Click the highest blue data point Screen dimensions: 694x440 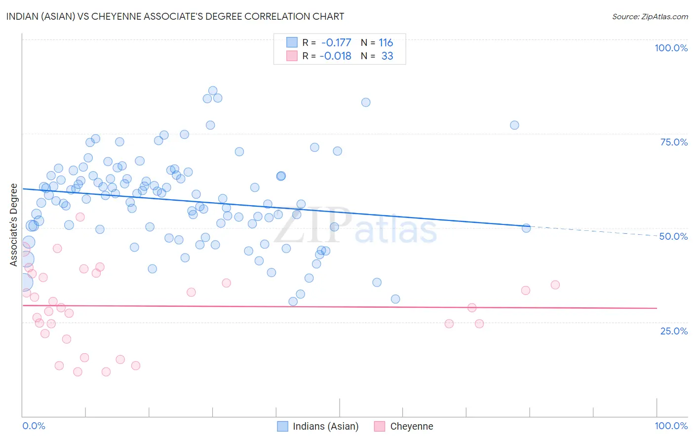tap(213, 91)
